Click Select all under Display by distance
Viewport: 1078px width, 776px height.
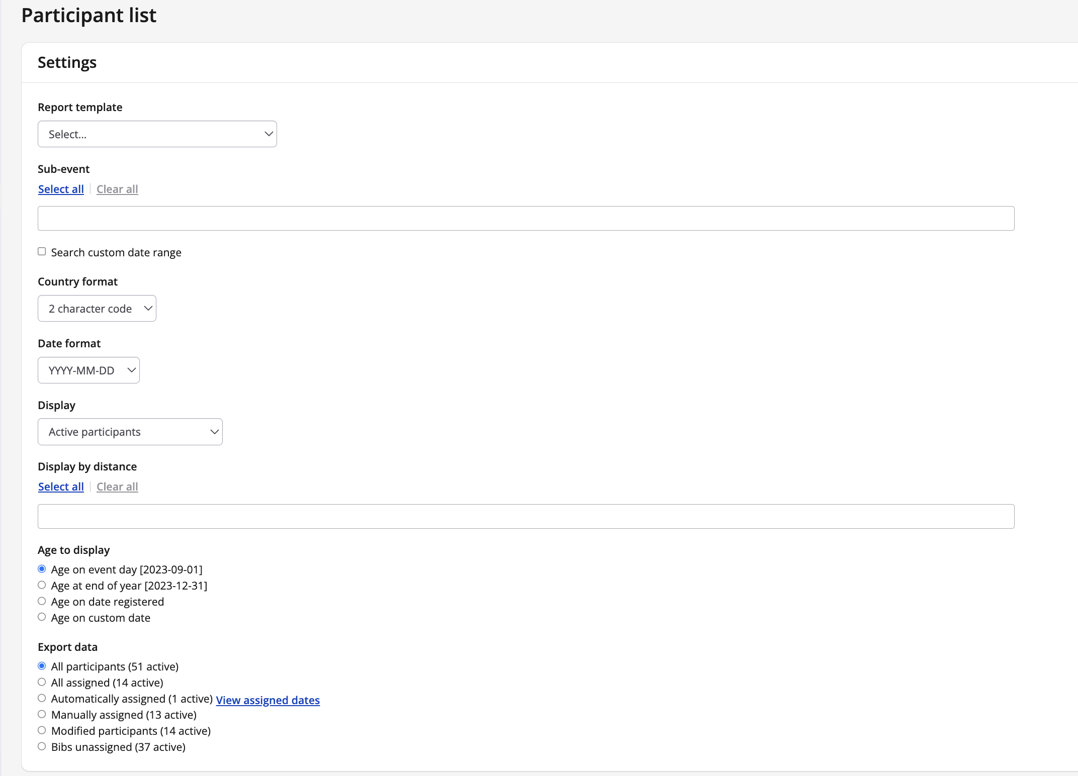pyautogui.click(x=60, y=487)
